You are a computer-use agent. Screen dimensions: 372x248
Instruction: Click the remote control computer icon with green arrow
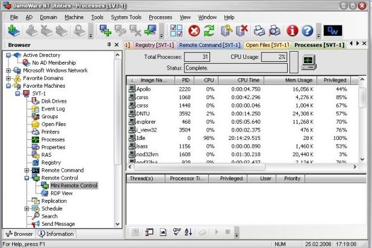[x=150, y=31]
